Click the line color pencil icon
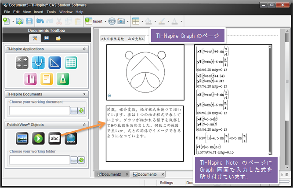Screen dimensions: 293x188 pos(162,21)
